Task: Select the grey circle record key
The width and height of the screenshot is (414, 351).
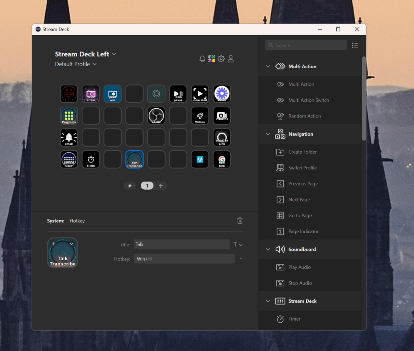Action: coord(156,94)
